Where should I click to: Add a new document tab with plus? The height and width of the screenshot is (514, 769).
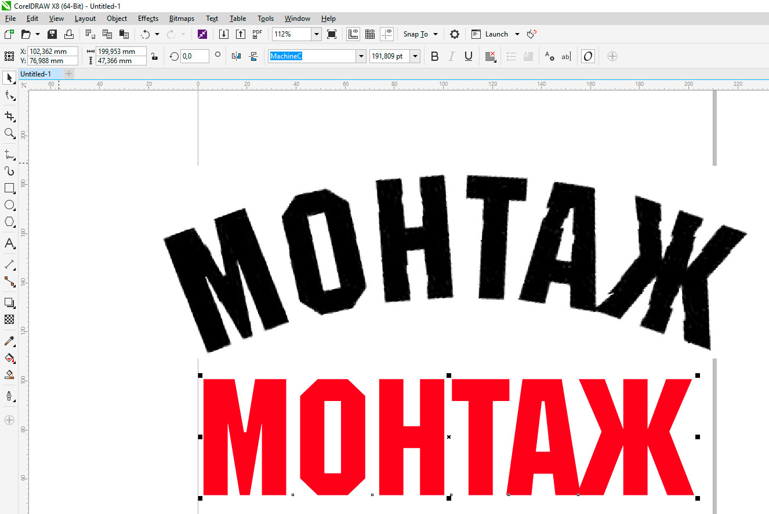pos(69,74)
